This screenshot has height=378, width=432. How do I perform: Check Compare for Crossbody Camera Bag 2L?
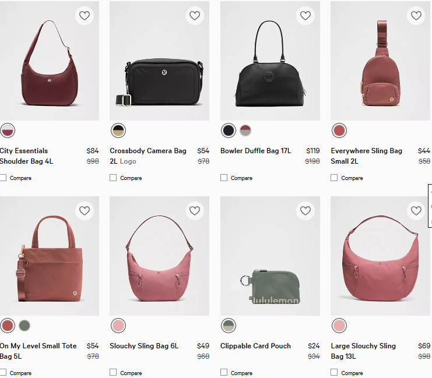click(113, 178)
